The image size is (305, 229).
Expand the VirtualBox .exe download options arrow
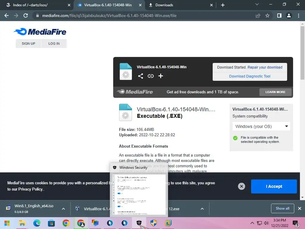[x=202, y=209]
